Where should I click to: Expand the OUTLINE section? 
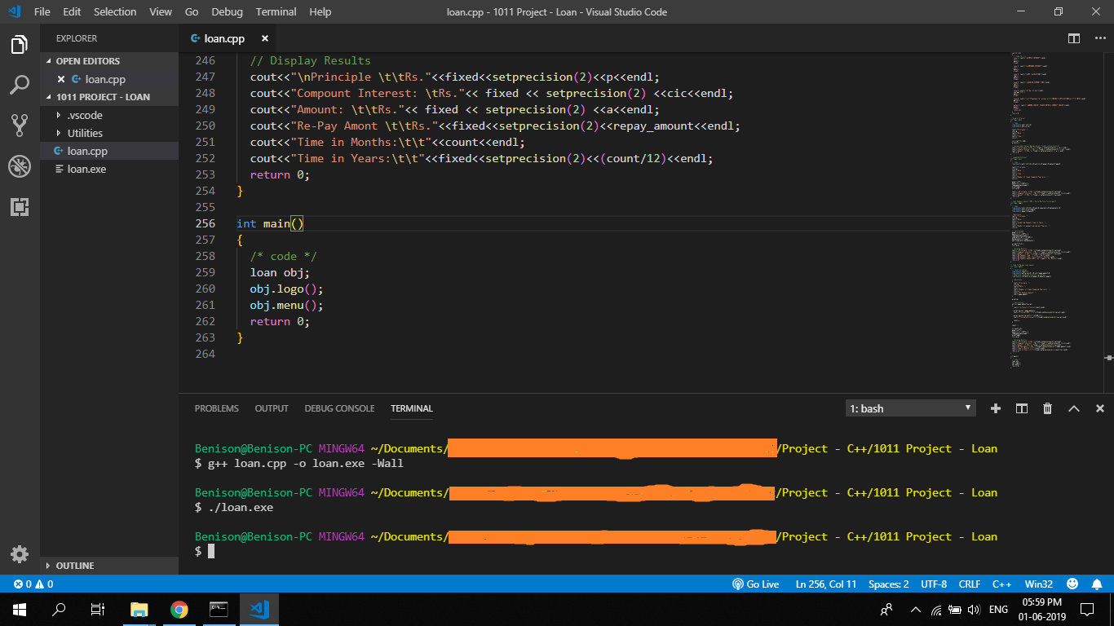[72, 565]
